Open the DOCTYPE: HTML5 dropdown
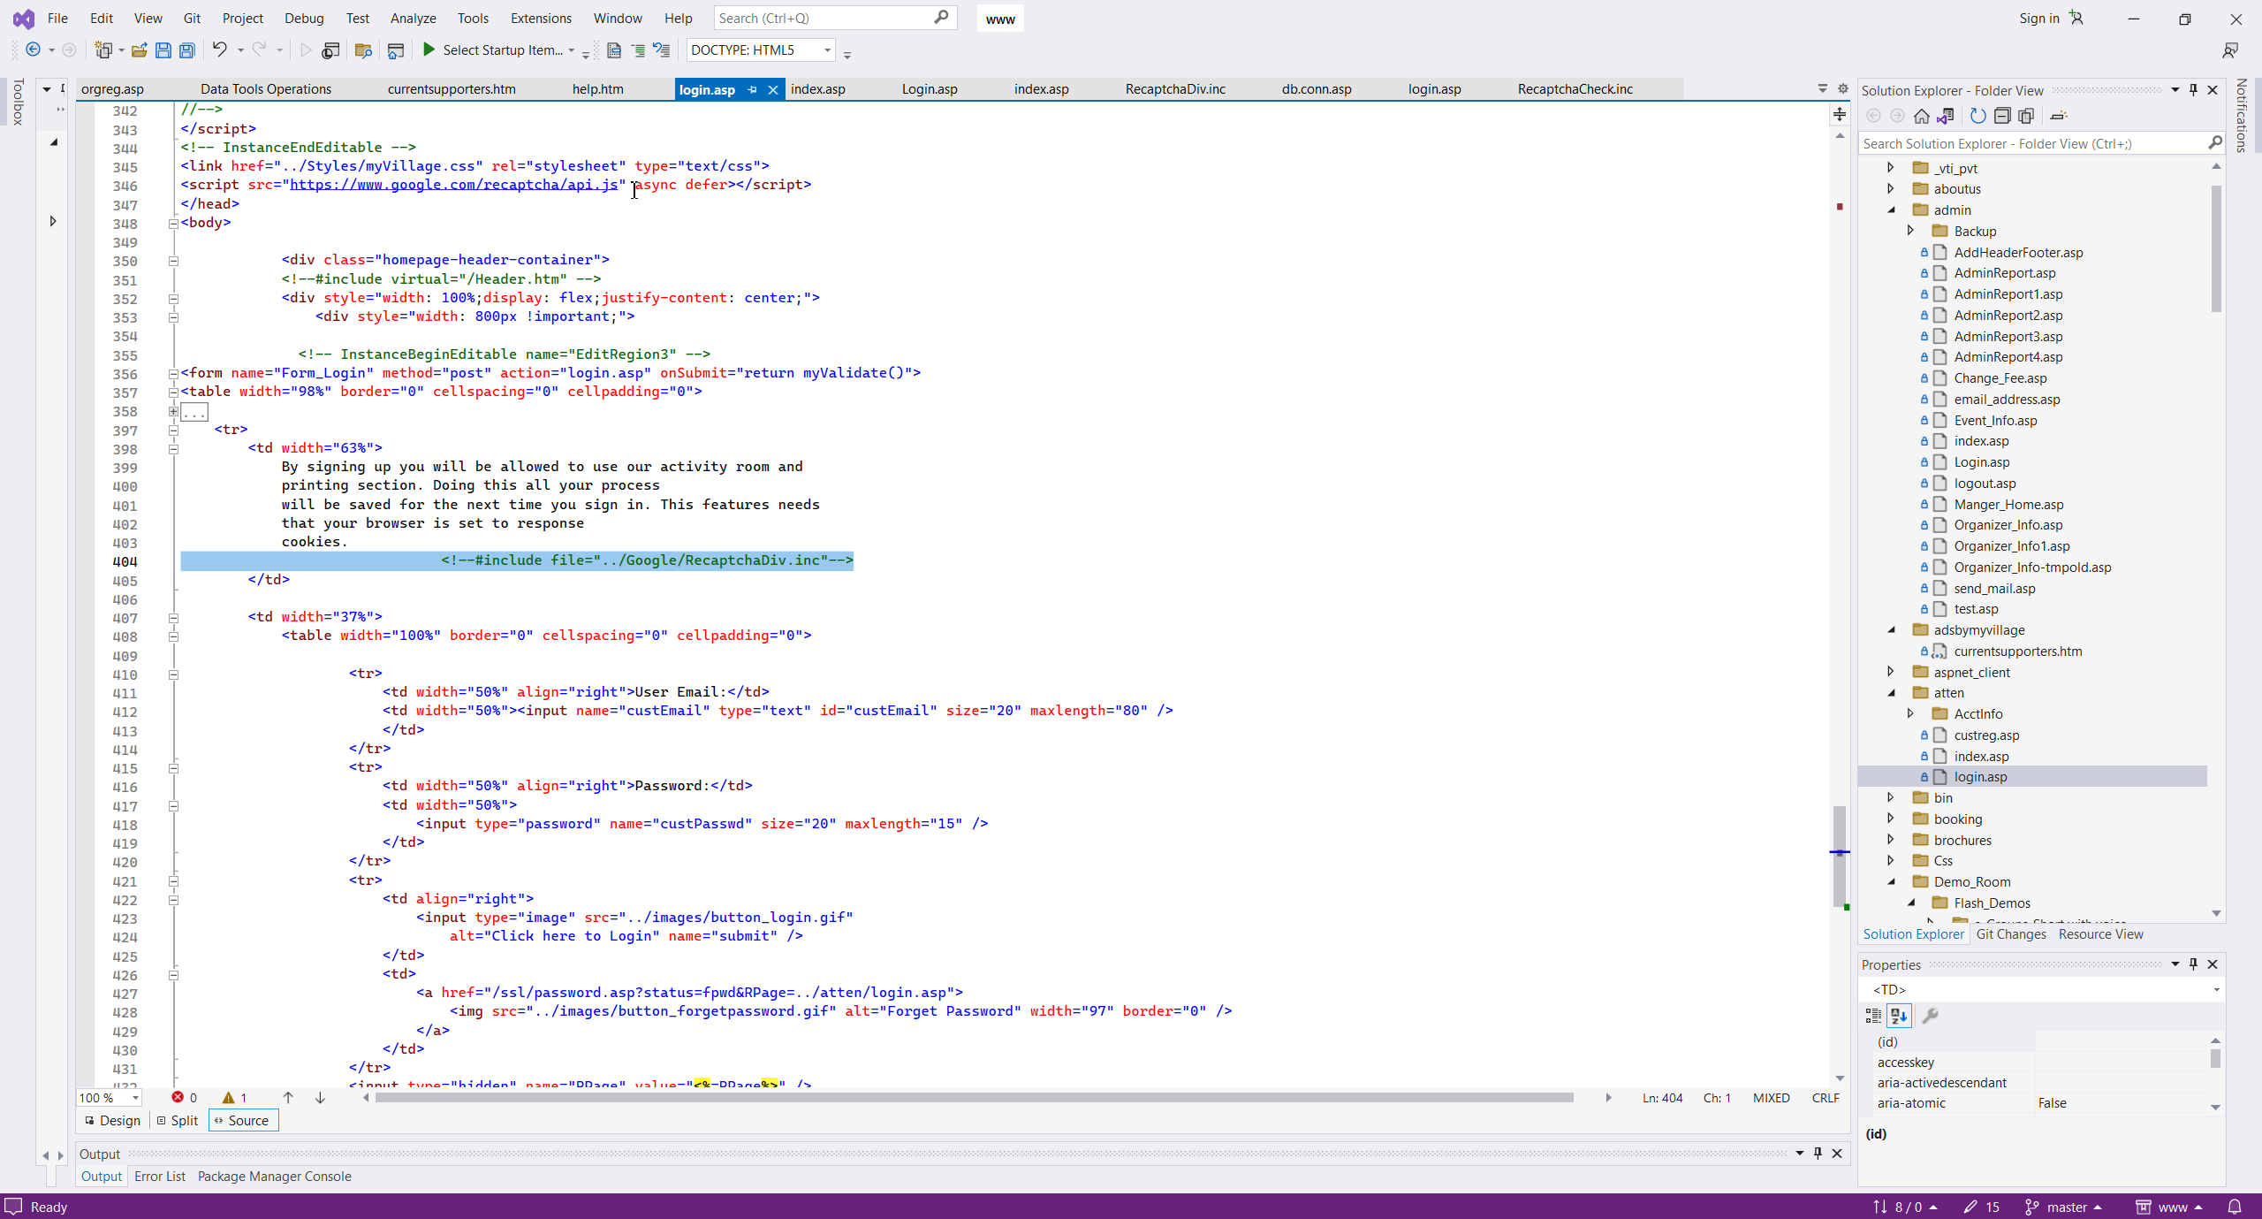Viewport: 2262px width, 1219px height. [x=827, y=50]
